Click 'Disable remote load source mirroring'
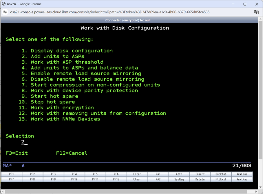263x194 pixels. pyautogui.click(x=87, y=79)
